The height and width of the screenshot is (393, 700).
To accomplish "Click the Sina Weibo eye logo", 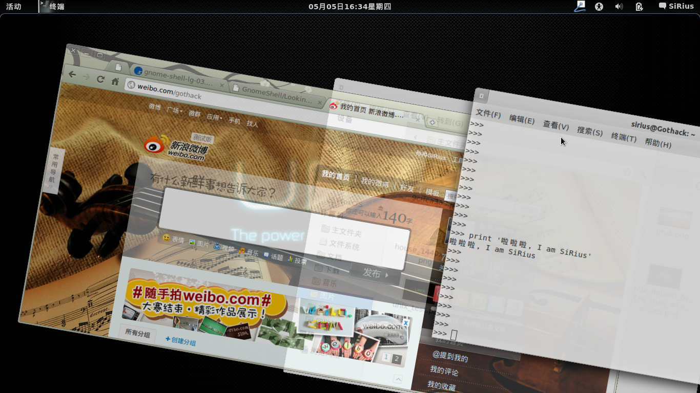I will click(x=156, y=144).
